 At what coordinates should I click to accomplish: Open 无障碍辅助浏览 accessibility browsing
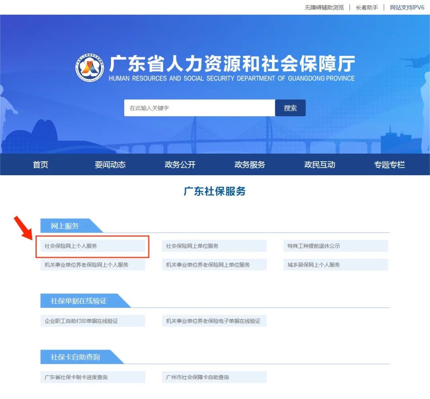point(324,7)
